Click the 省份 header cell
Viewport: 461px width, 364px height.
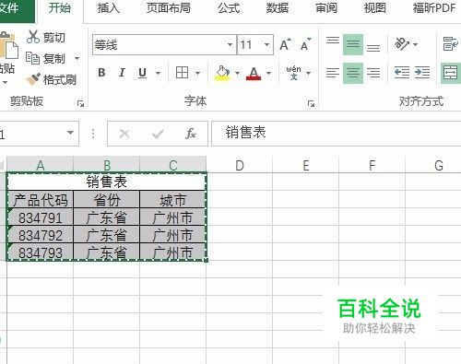coord(107,200)
